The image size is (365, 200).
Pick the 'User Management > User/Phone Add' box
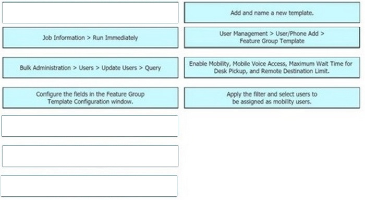[272, 38]
